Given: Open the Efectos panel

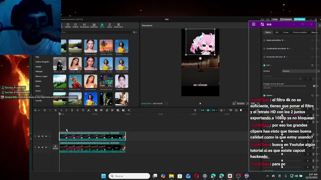Looking at the screenshot, I should click(75, 25).
